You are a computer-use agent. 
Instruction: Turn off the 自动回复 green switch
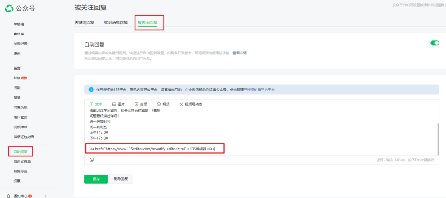pos(434,43)
